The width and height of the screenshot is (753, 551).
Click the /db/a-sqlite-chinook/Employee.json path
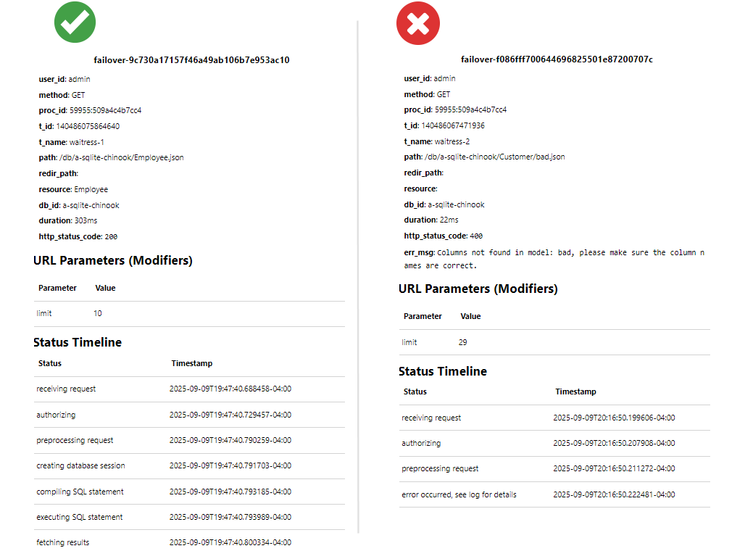[x=122, y=157]
